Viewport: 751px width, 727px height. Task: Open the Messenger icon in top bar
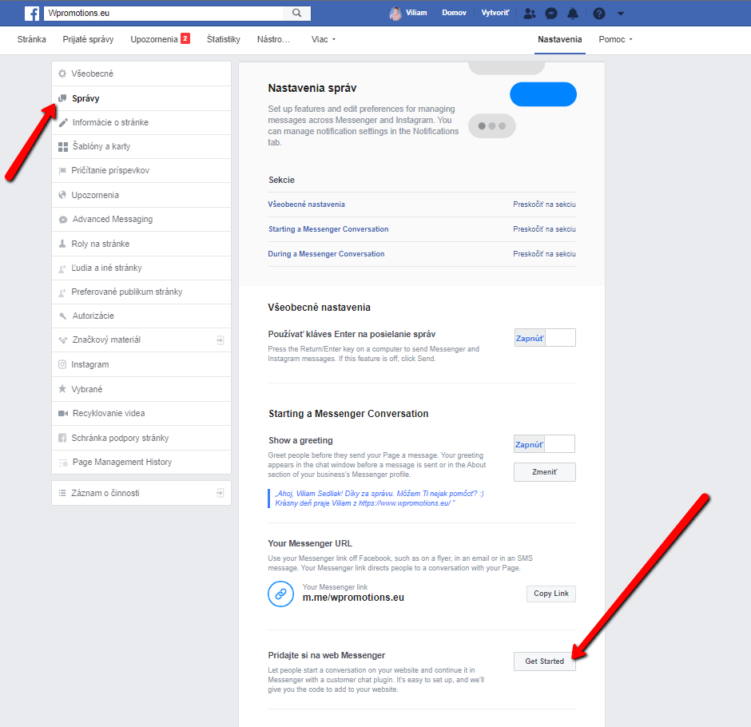pos(551,14)
